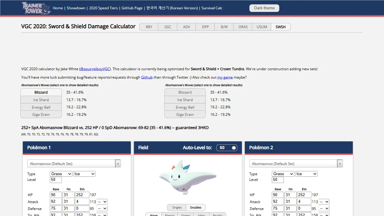This screenshot has width=384, height=216.
Task: Open the Showdown link
Action: pyautogui.click(x=76, y=8)
